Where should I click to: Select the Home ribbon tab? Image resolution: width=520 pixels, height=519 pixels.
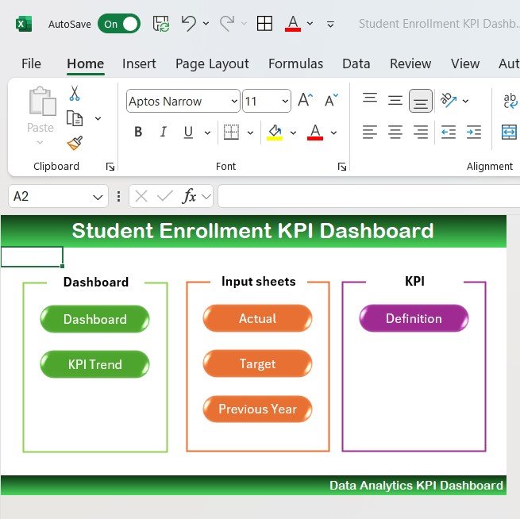tap(85, 63)
